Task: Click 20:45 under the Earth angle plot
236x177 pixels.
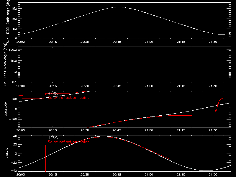Action: (x=117, y=42)
